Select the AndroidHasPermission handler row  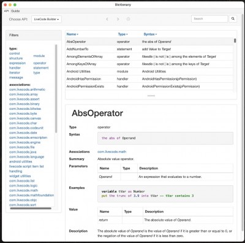tap(149, 79)
